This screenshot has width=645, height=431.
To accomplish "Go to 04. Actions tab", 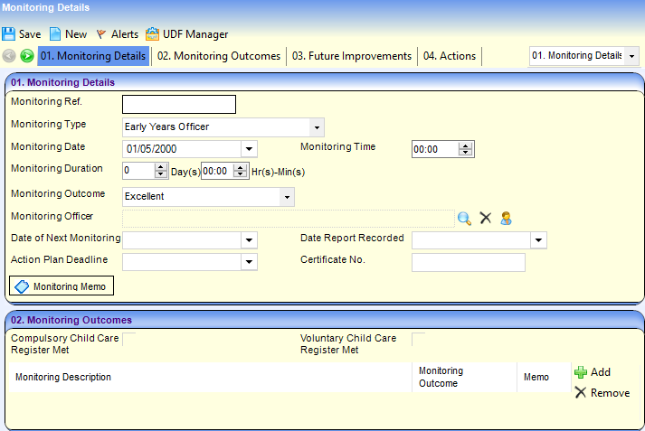I will pyautogui.click(x=450, y=56).
